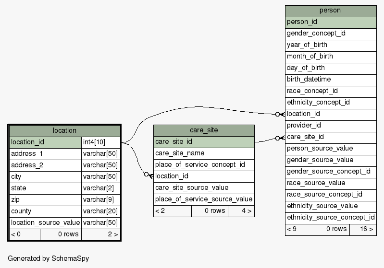The width and height of the screenshot is (384, 268).
Task: Click care_site_id row in person table
Action: (x=330, y=137)
